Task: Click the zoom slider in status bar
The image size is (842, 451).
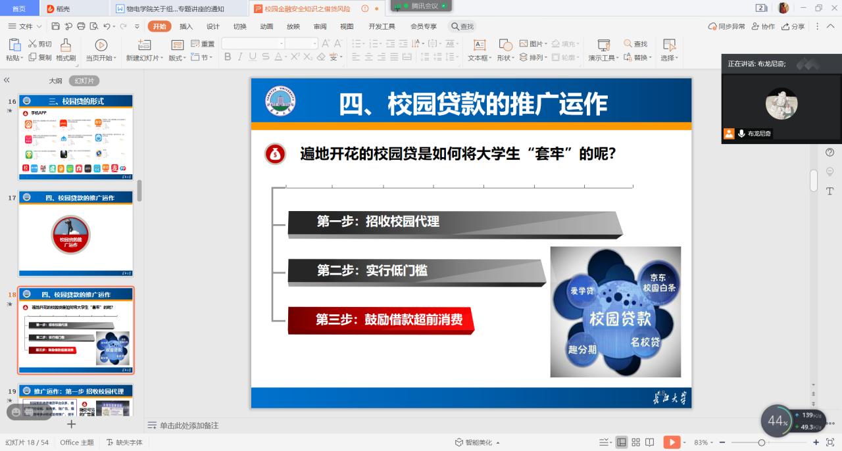Action: pyautogui.click(x=762, y=442)
